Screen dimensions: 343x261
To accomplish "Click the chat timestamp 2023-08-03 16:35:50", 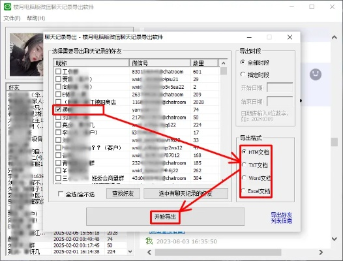I will 186,241.
